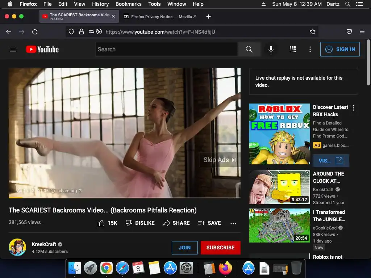Open the Bookmarks menu
The height and width of the screenshot is (278, 371).
tap(129, 4)
